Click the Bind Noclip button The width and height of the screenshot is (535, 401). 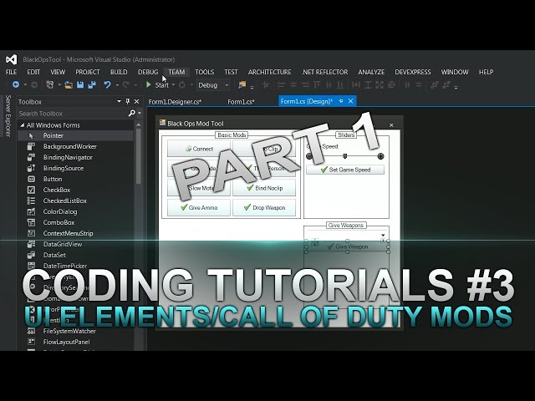click(x=264, y=188)
